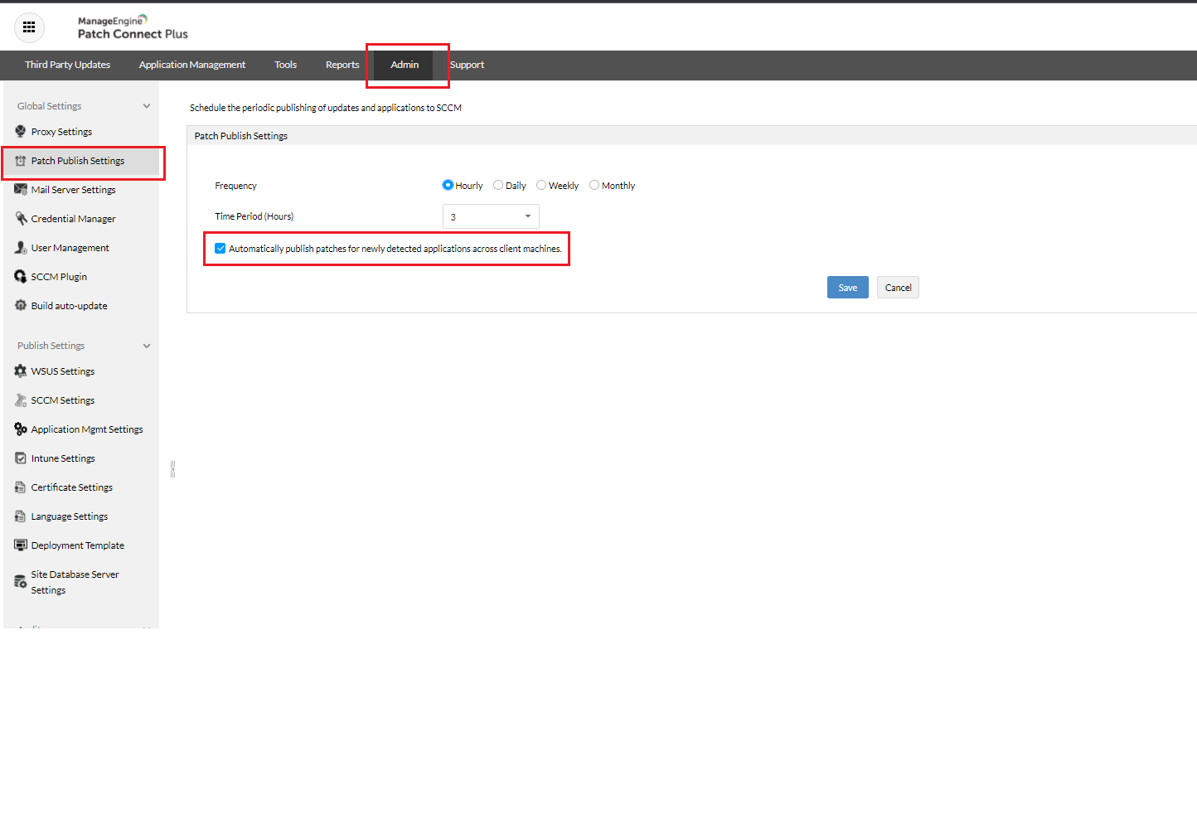The image size is (1197, 819).
Task: Open the app launcher grid icon
Action: tap(29, 27)
